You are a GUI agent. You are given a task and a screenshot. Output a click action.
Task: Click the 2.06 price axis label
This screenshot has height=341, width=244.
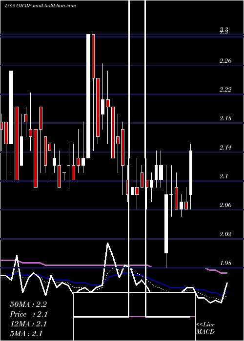[x=225, y=205]
